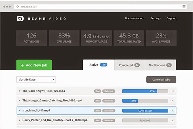This screenshot has width=193, height=129.
Task: Open the Sort By Date dropdown arrow
Action: pyautogui.click(x=53, y=79)
